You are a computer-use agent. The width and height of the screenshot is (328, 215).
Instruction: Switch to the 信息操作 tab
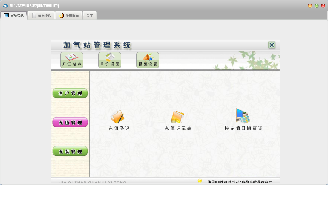click(42, 16)
